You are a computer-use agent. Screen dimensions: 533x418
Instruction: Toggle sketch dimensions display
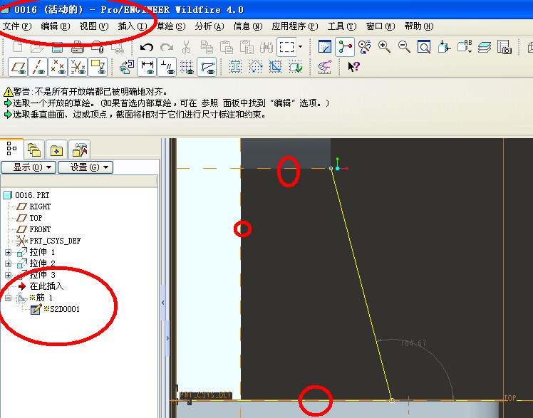(147, 67)
